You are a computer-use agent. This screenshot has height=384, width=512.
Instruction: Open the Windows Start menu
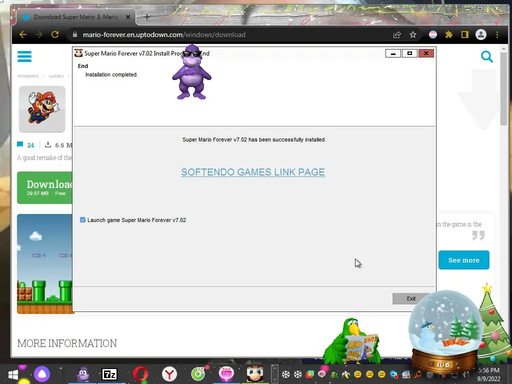[13, 374]
